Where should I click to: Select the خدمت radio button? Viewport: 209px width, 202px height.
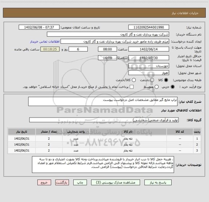(x=152, y=80)
